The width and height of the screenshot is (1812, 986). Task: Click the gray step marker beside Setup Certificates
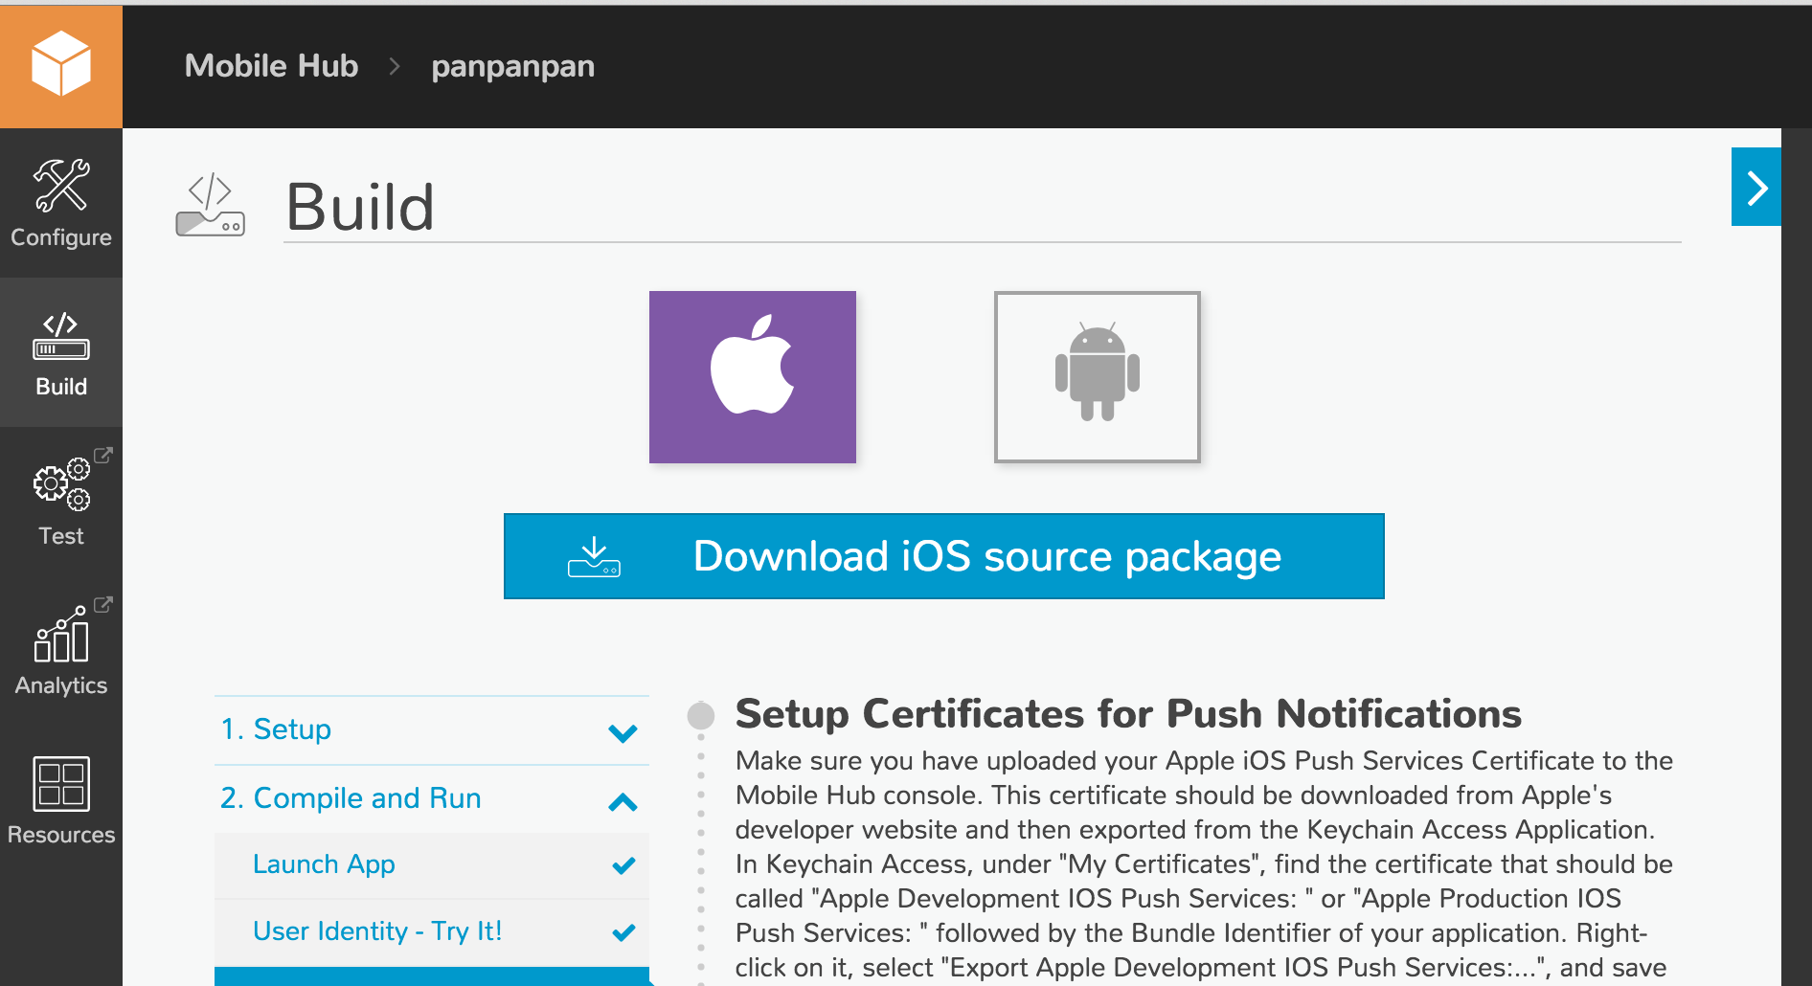[x=701, y=715]
